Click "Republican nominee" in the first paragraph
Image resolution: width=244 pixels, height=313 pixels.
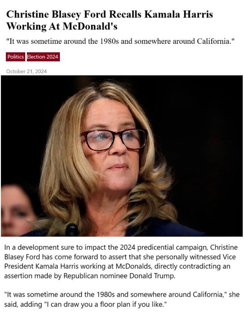pos(95,276)
